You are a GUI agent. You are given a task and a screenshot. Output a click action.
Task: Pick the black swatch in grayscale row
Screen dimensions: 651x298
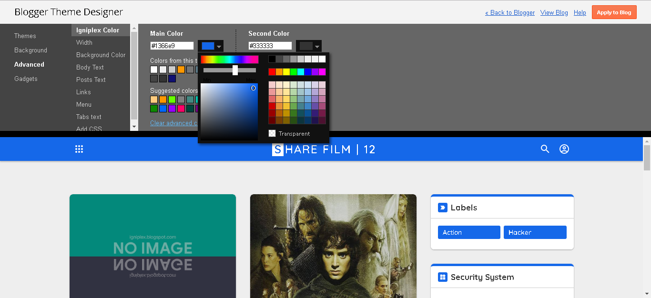pyautogui.click(x=272, y=59)
